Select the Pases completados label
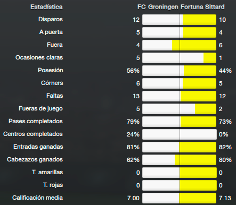 (x=36, y=121)
